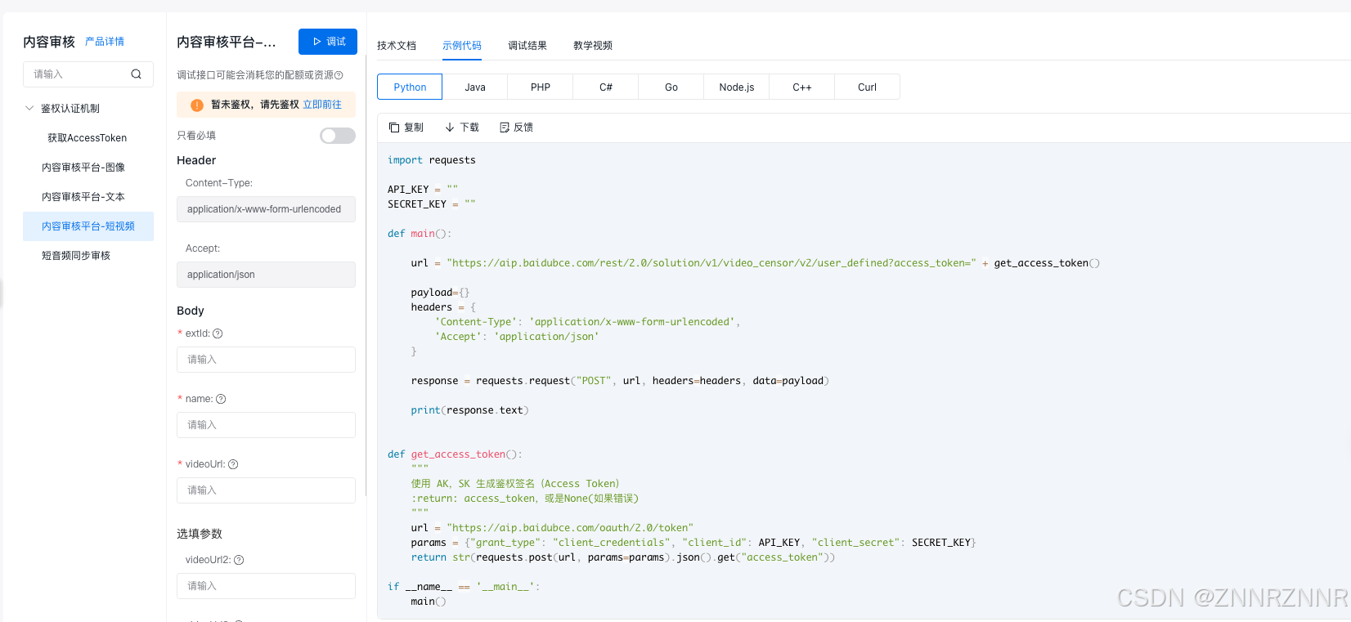Click the Content-Type header value field
The image size is (1351, 622).
pyautogui.click(x=266, y=209)
